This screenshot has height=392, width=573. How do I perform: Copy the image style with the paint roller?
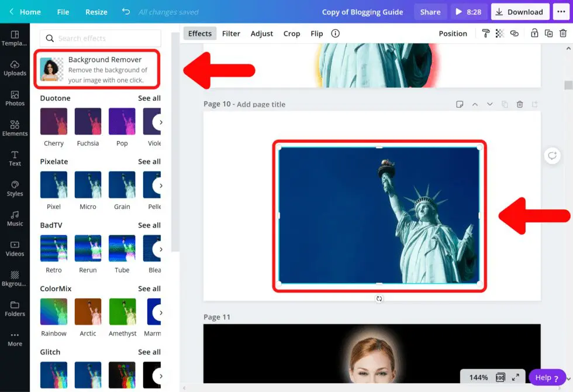pos(485,33)
